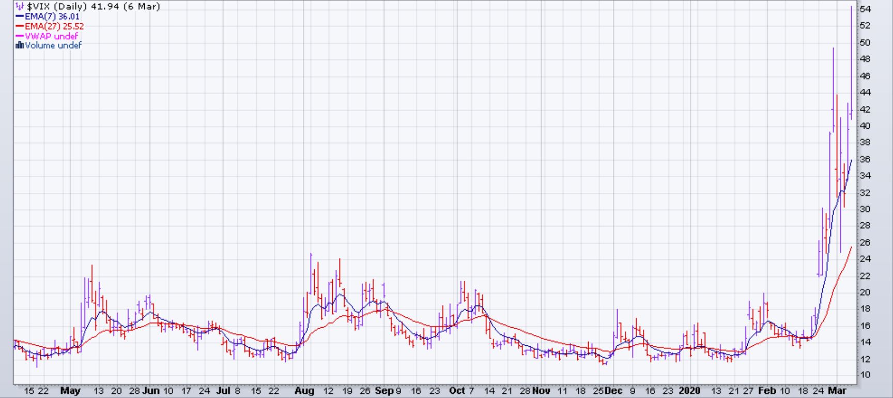Click the red EMA(27) line marker in legend

[x=20, y=26]
